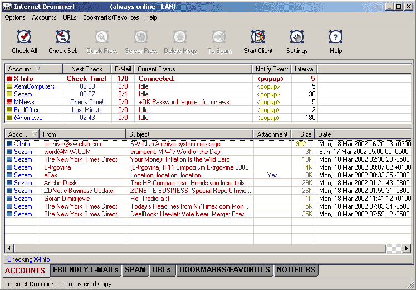The width and height of the screenshot is (416, 290).
Task: Select the X-Info account status icon
Action: click(9, 79)
